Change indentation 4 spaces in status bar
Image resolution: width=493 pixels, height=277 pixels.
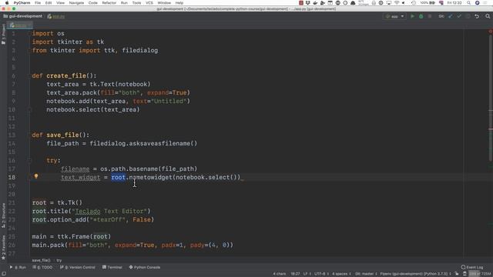341,274
